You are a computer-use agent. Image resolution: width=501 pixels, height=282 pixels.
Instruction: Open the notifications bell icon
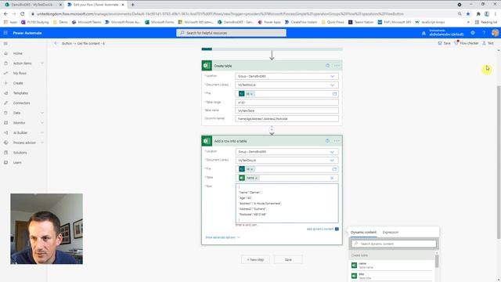point(424,33)
